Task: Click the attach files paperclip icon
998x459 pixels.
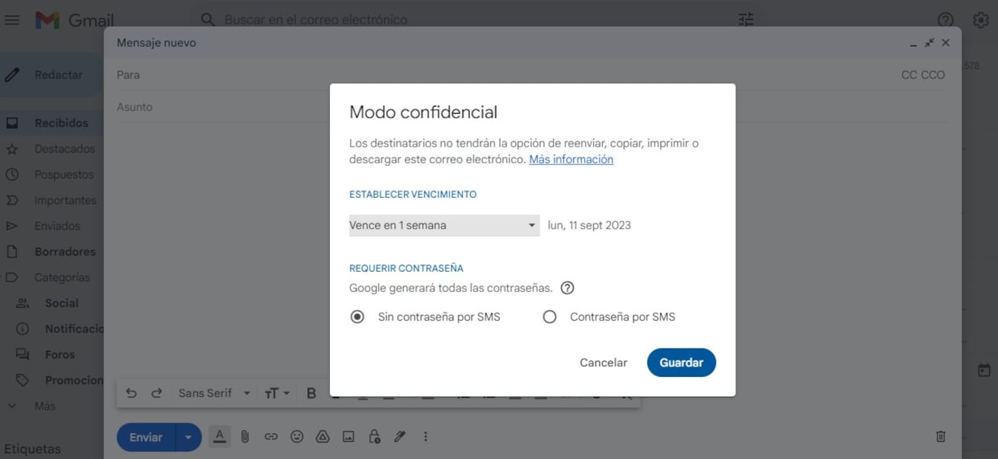Action: tap(245, 437)
